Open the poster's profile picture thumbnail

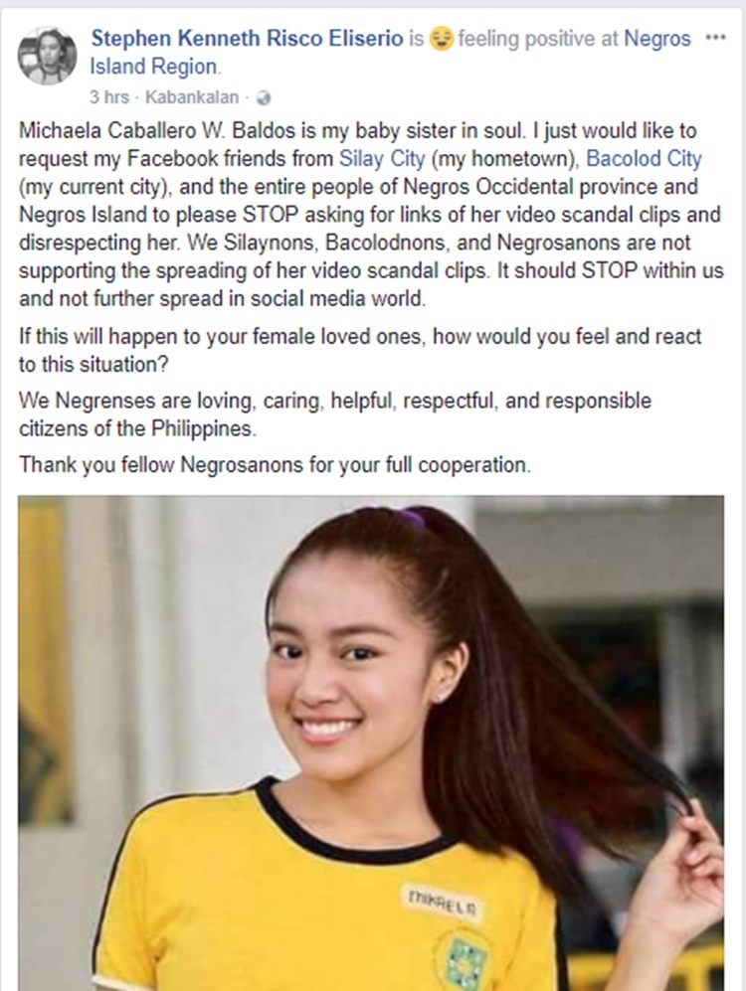click(48, 56)
